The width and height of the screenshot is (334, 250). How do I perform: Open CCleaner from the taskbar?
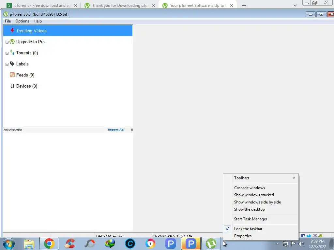[69, 243]
